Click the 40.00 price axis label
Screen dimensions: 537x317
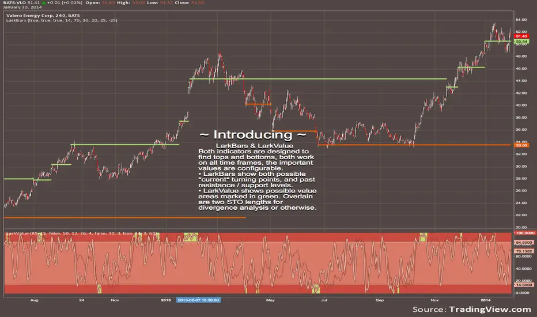tap(521, 105)
